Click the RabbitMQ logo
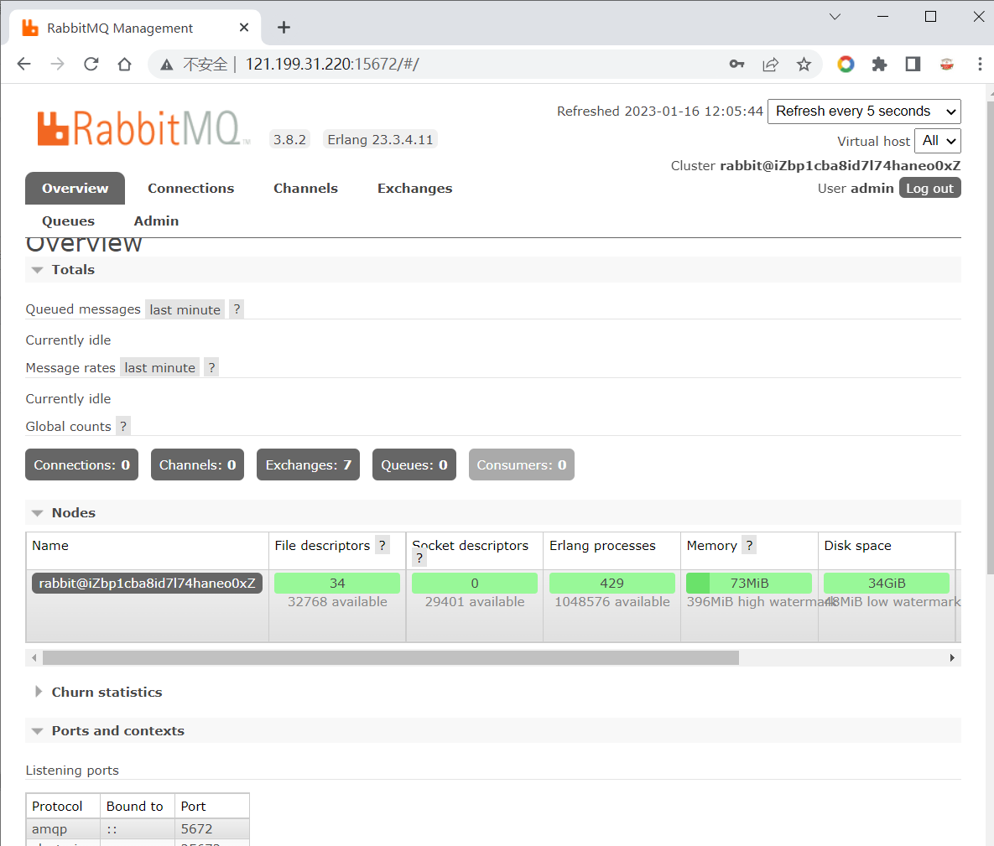The width and height of the screenshot is (994, 846). (143, 128)
